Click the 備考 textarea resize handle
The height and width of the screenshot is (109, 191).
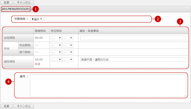[185, 96]
